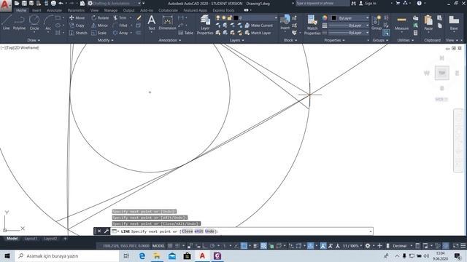467x262 pixels.
Task: Select the Polyline tool
Action: (x=19, y=23)
